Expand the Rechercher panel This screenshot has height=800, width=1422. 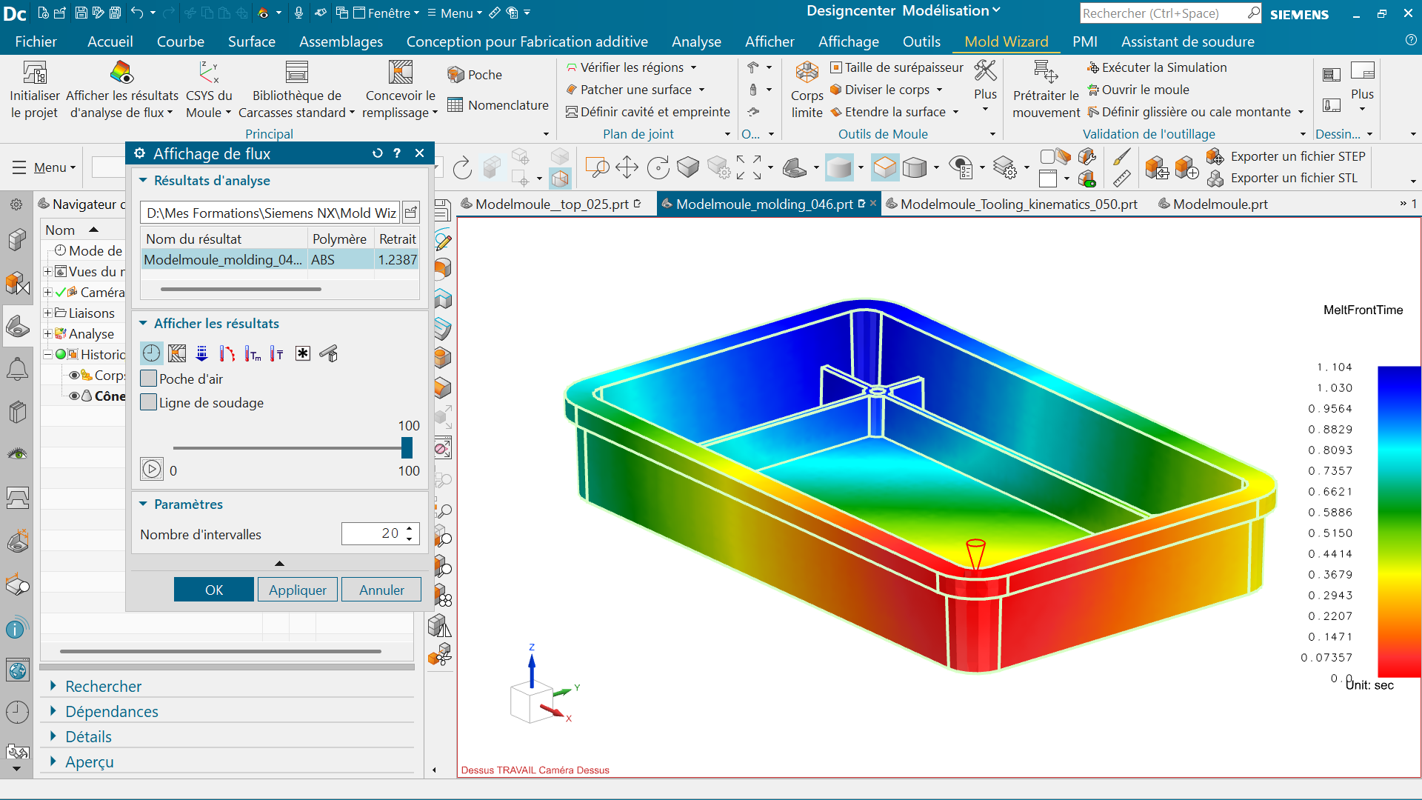pyautogui.click(x=53, y=686)
